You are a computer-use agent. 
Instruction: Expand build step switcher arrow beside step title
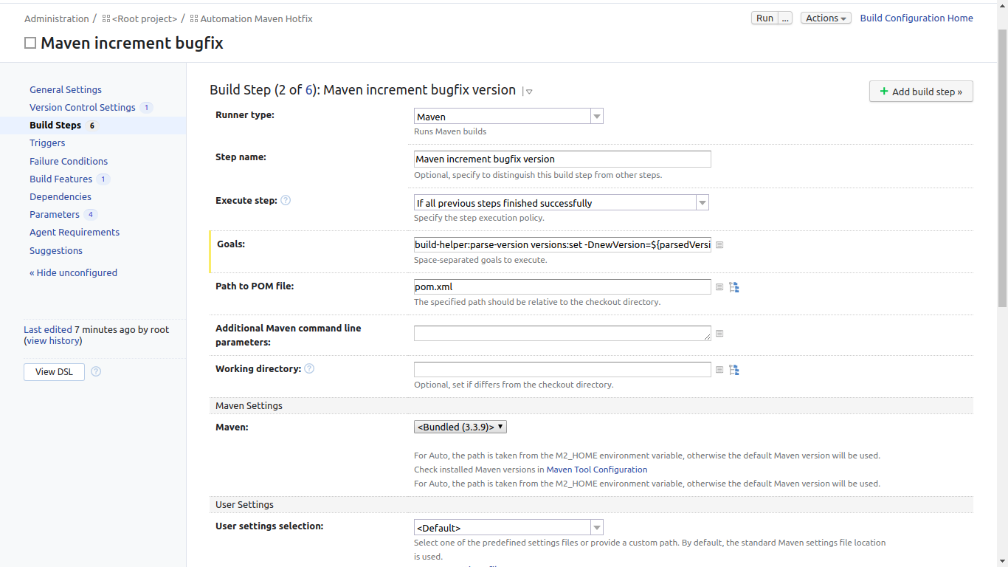[528, 92]
